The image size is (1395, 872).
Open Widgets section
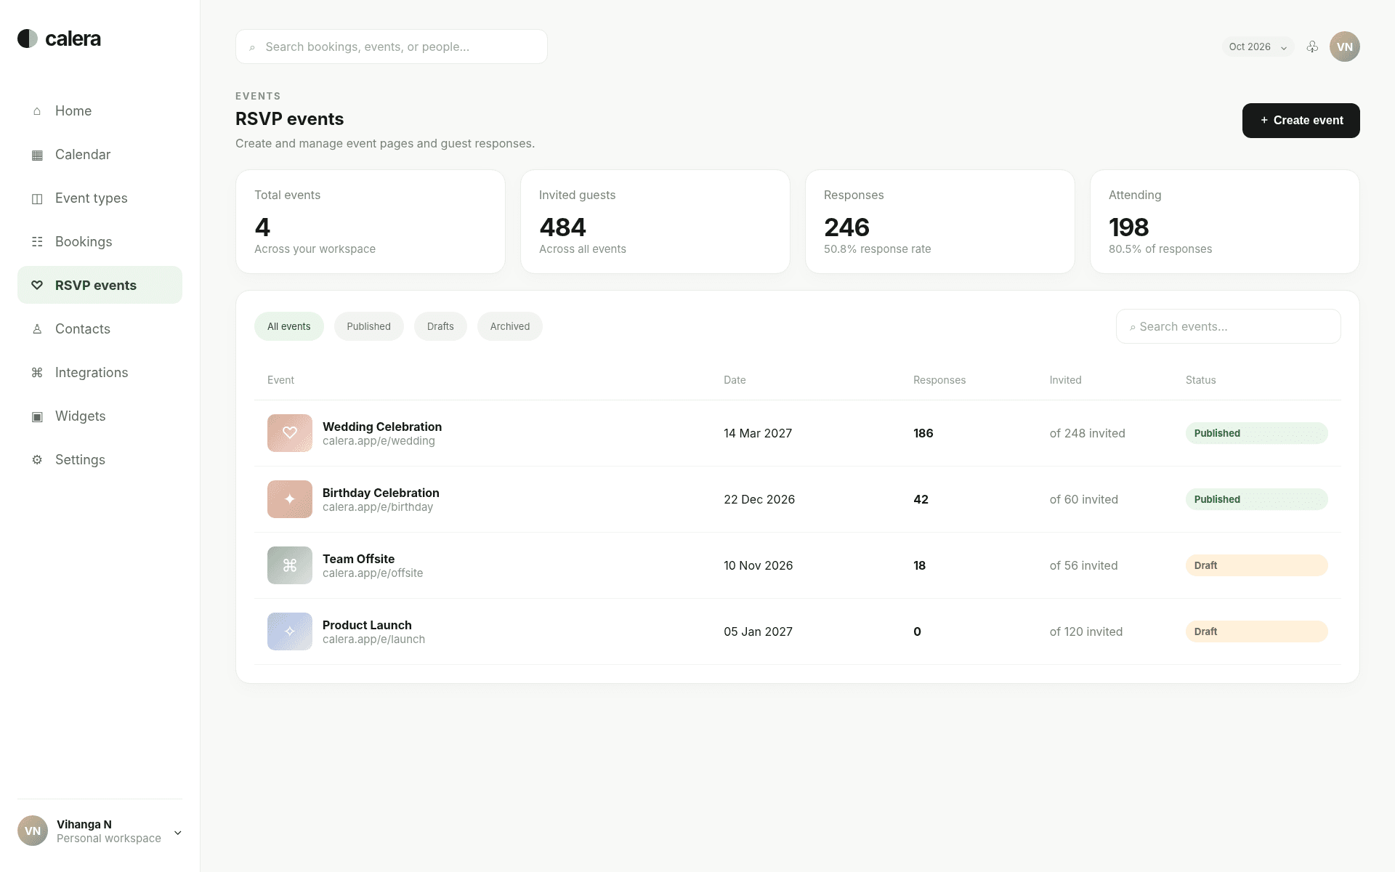[100, 416]
